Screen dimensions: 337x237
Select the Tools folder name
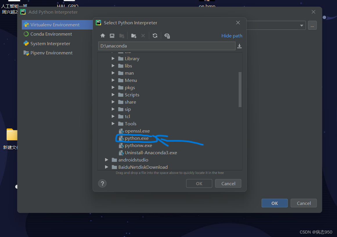tap(130, 124)
